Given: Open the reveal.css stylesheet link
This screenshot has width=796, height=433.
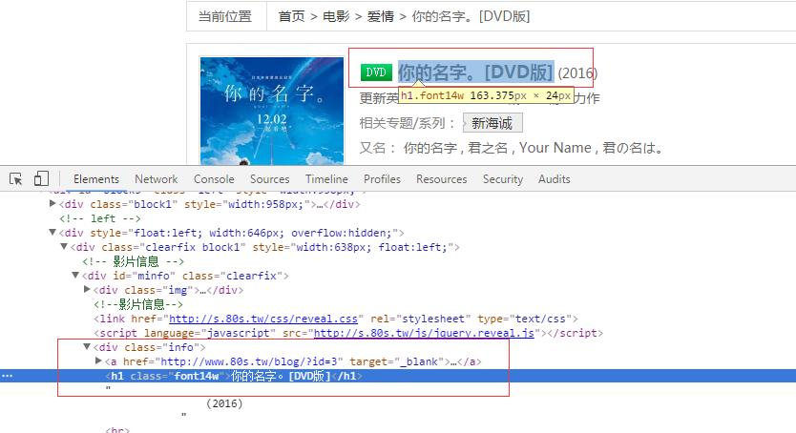Looking at the screenshot, I should (263, 319).
